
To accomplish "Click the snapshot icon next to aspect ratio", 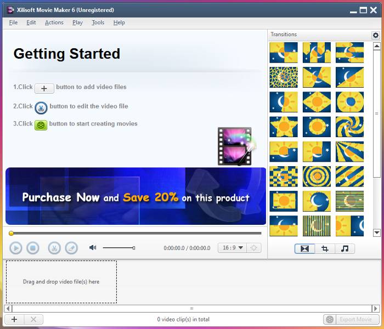I will (253, 248).
